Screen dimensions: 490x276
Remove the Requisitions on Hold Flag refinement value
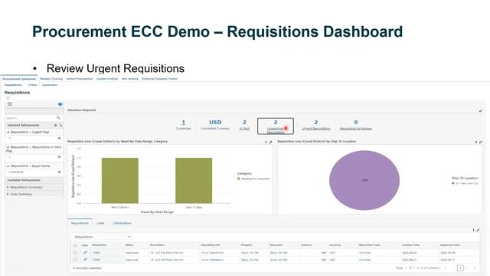point(59,156)
